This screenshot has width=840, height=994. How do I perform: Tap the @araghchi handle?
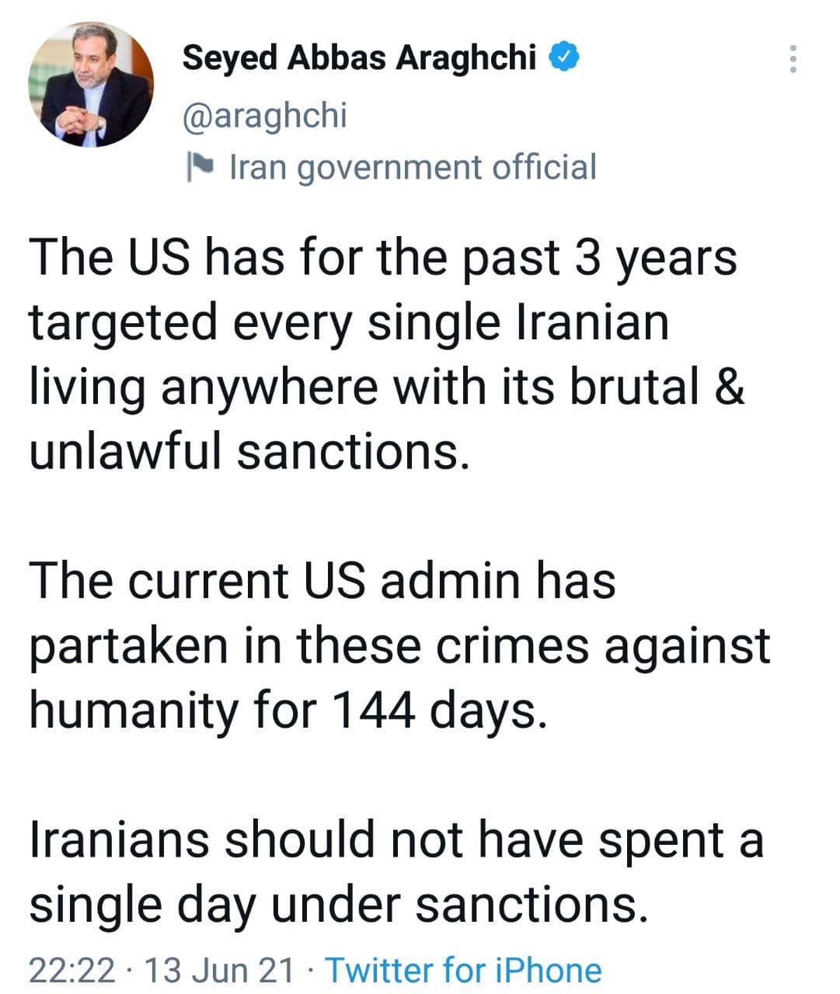(264, 115)
